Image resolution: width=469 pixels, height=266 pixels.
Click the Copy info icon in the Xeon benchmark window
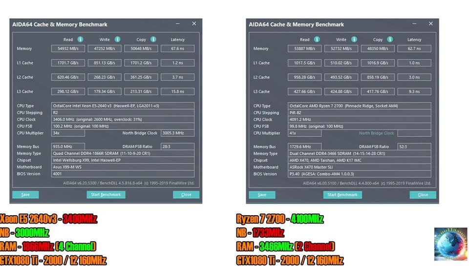[153, 40]
